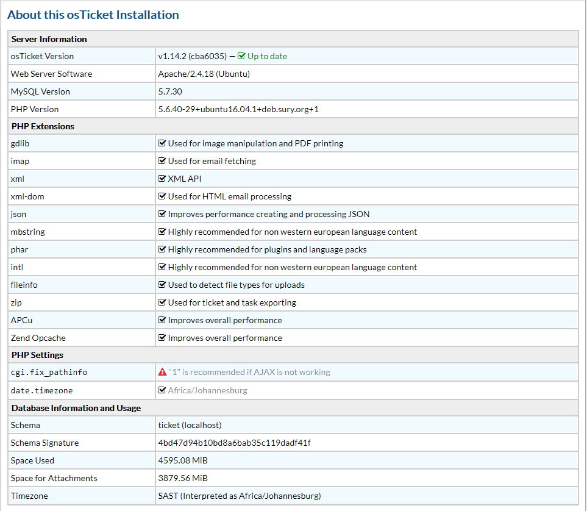587x511 pixels.
Task: Click the xml-dom extension name
Action: pos(27,196)
